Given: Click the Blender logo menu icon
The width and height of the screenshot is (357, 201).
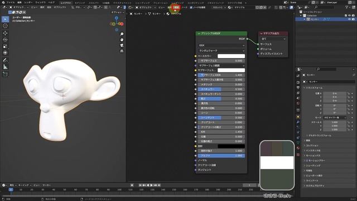Looking at the screenshot, I should 3,2.
